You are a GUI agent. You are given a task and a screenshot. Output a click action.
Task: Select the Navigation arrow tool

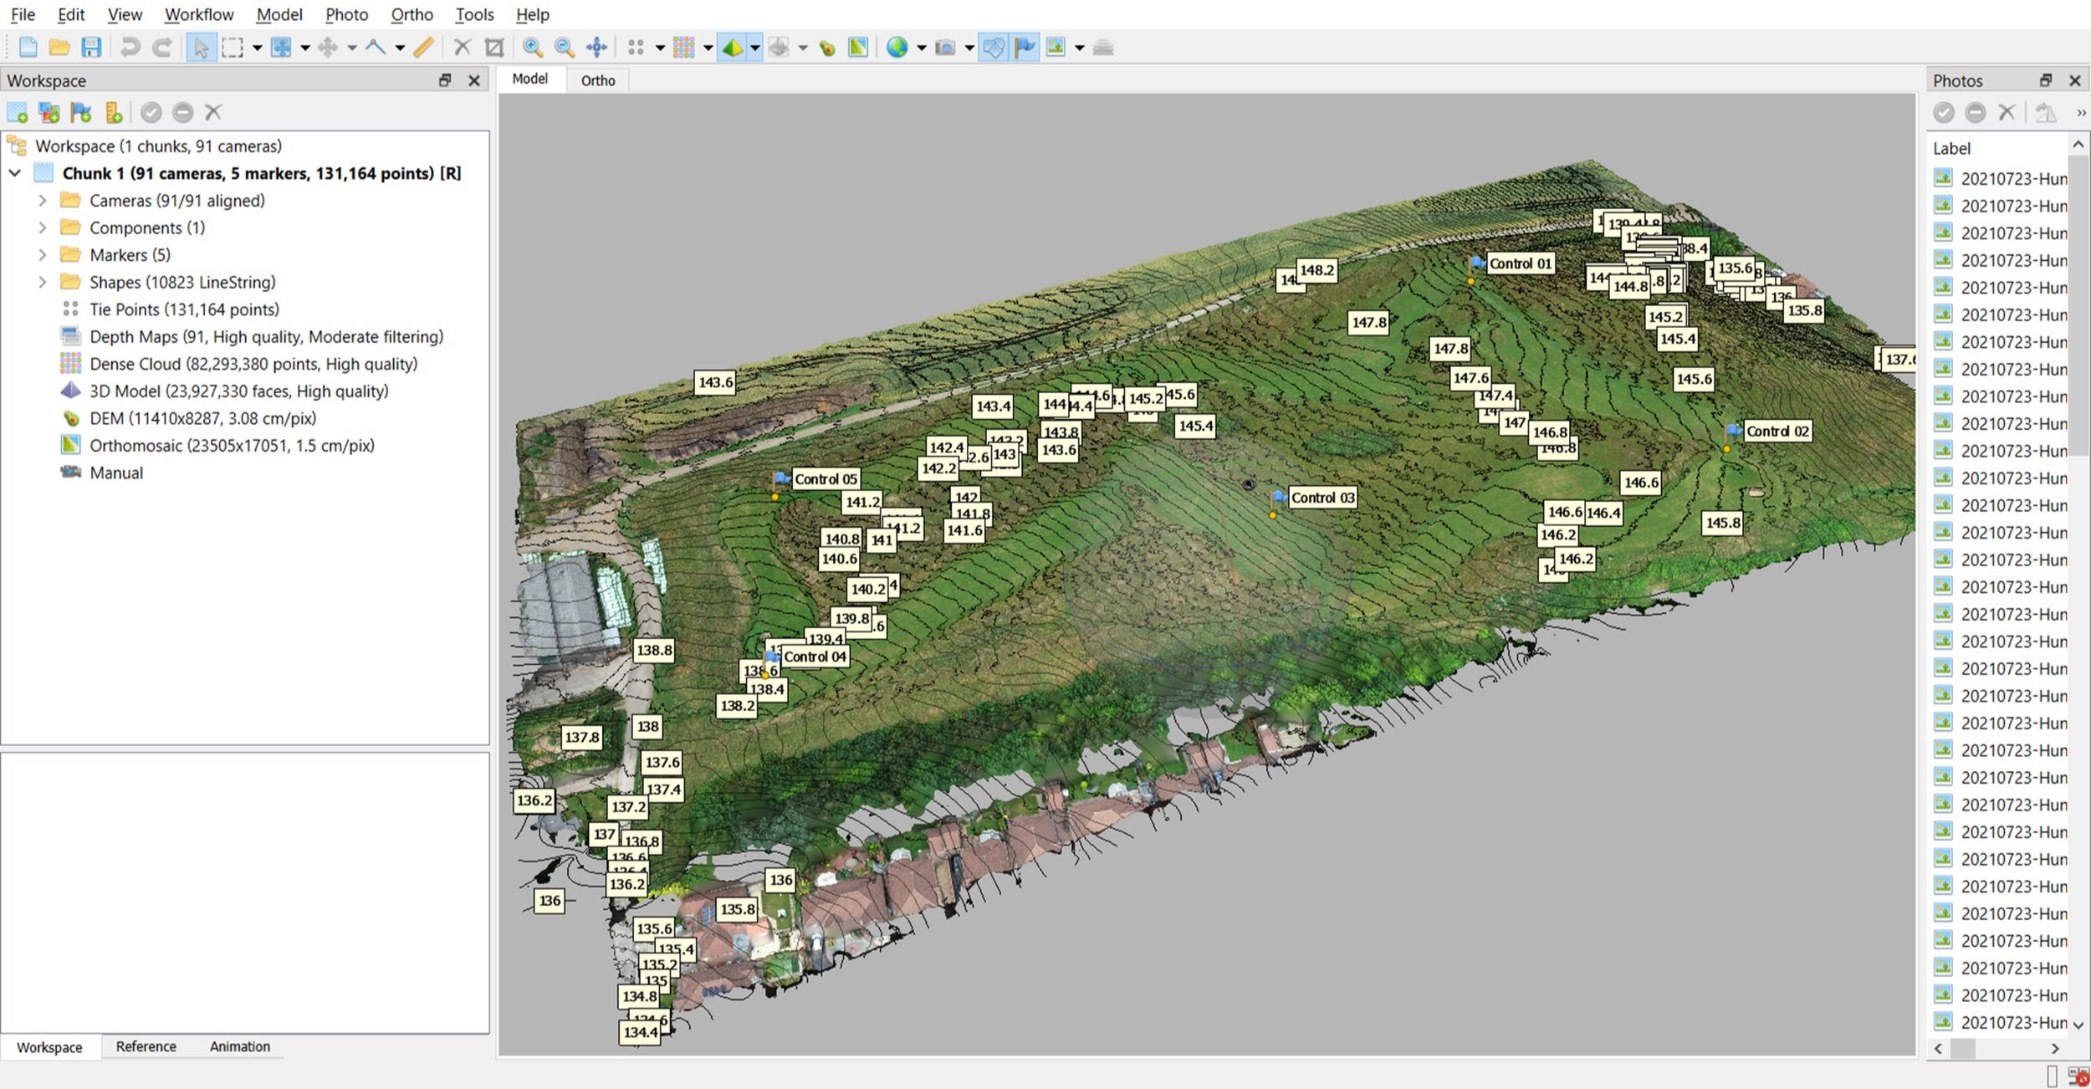click(201, 48)
